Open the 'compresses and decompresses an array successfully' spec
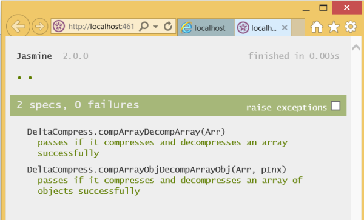The height and width of the screenshot is (220, 364). pyautogui.click(x=163, y=148)
